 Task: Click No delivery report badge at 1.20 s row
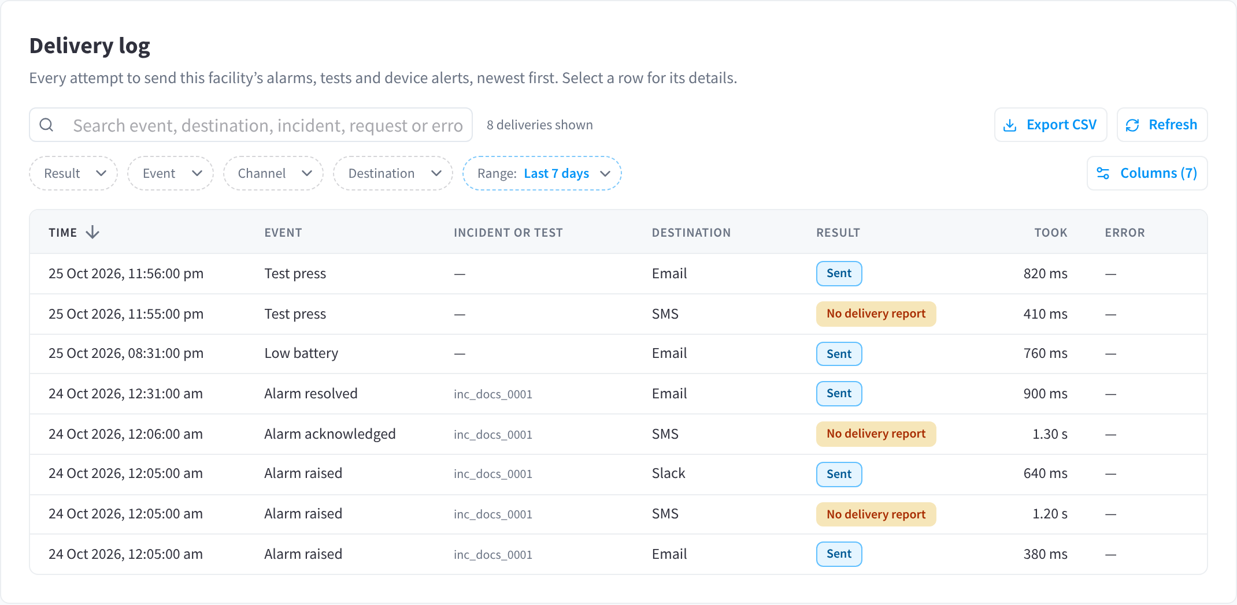coord(876,514)
